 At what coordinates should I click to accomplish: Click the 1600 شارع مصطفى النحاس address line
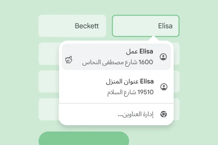(x=118, y=62)
